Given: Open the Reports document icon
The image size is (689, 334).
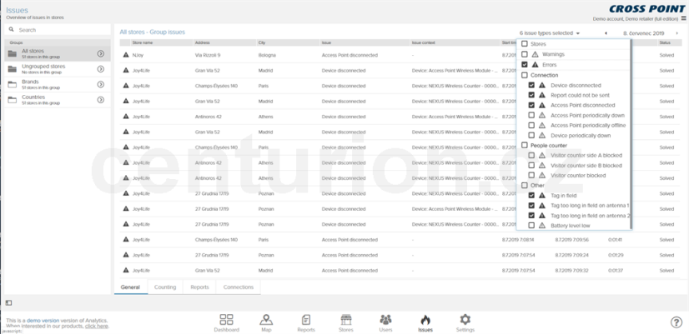Looking at the screenshot, I should (x=306, y=320).
